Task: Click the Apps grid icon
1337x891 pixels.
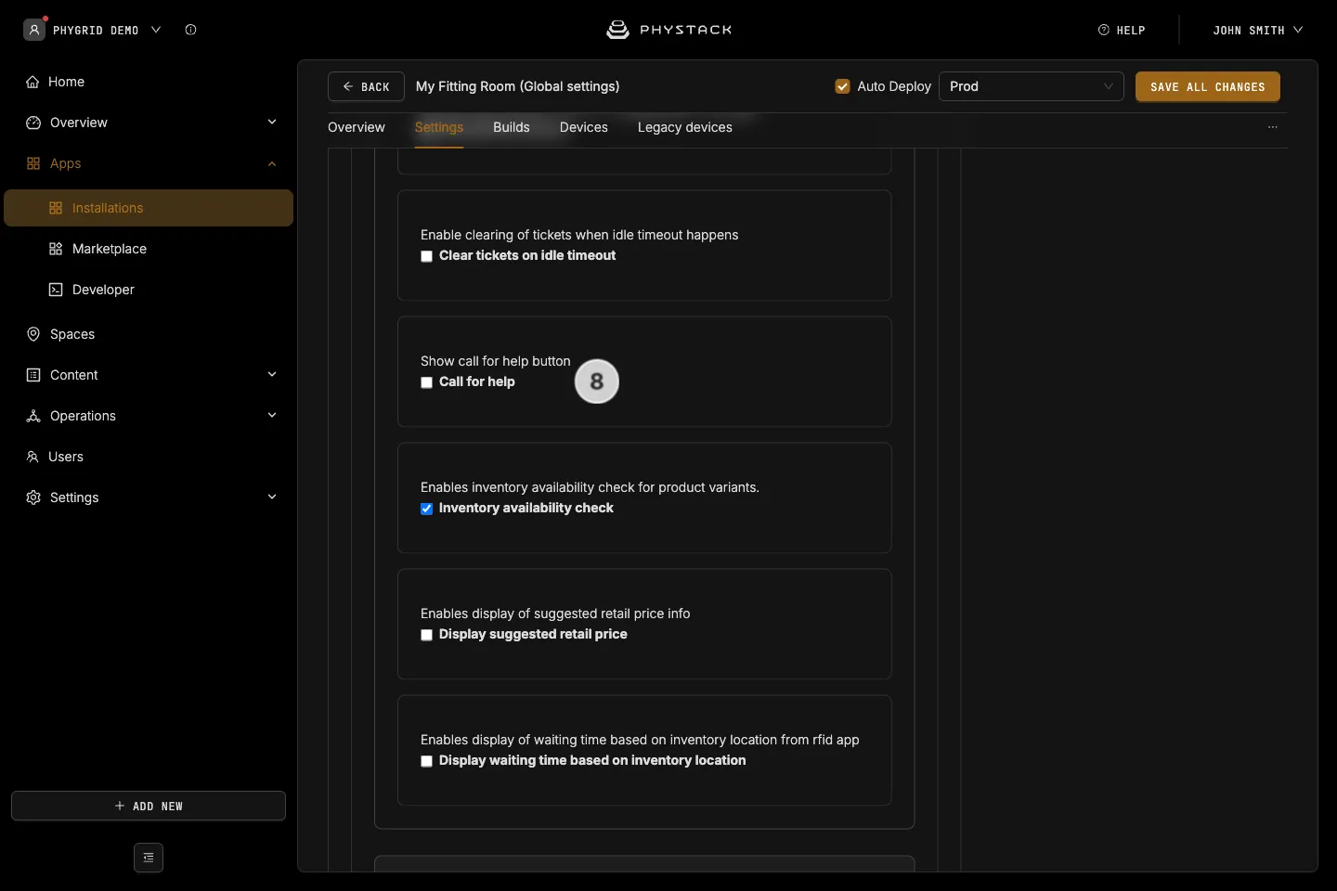Action: 33,163
